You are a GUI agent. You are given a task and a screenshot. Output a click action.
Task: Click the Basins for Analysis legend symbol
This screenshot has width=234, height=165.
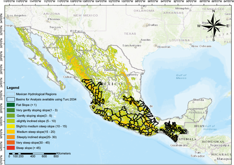[11, 99]
